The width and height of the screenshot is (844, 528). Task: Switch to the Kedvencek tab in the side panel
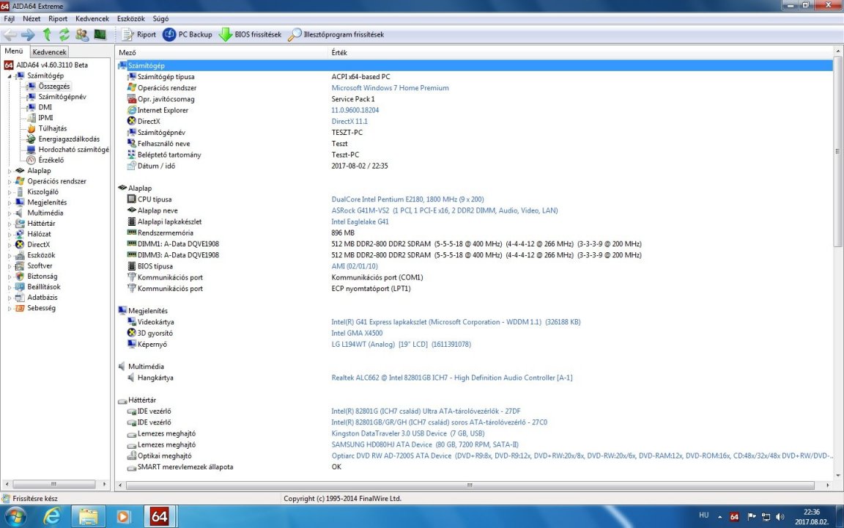[x=49, y=52]
